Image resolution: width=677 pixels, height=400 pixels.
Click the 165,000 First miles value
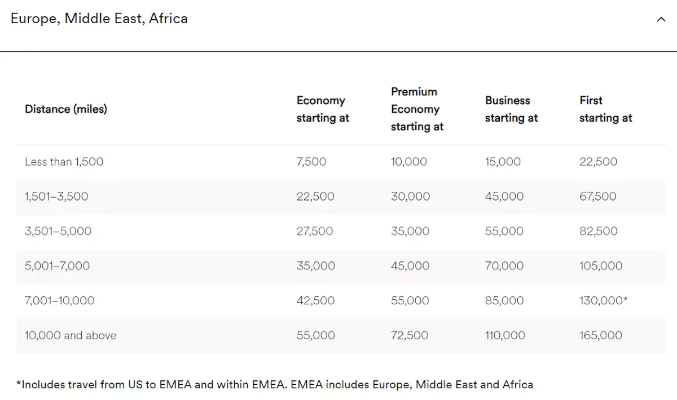[x=601, y=336]
